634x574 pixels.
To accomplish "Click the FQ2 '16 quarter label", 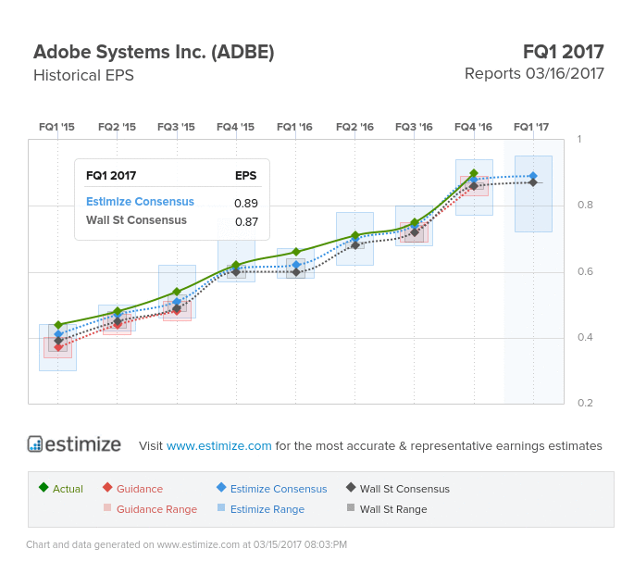I will [354, 127].
